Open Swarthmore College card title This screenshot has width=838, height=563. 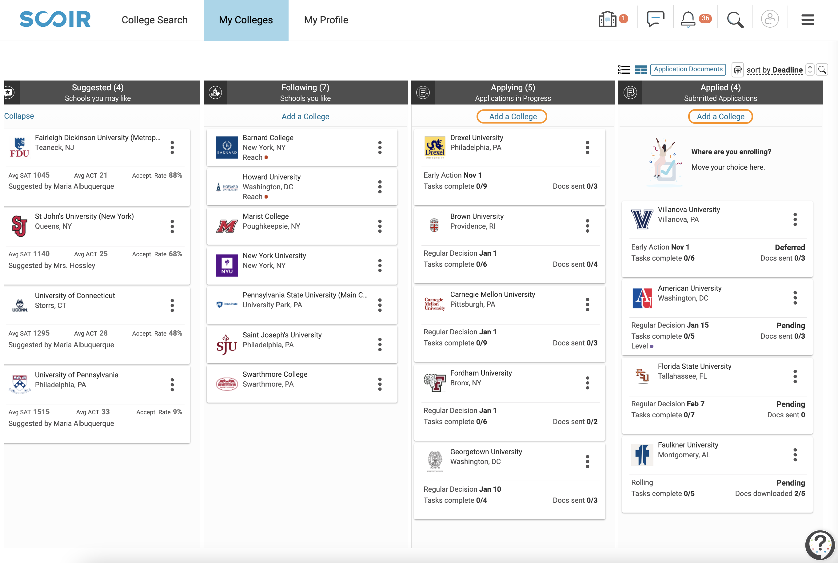[x=275, y=375]
